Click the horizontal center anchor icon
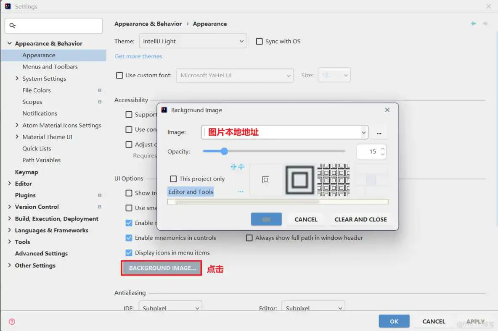Viewport: 498px width, 331px height. pos(233,167)
